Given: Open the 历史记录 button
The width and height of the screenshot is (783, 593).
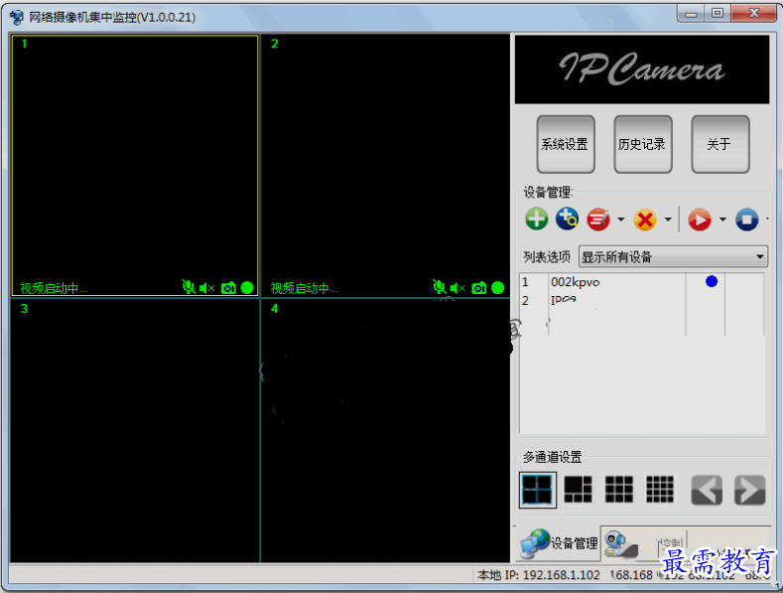Looking at the screenshot, I should click(643, 144).
